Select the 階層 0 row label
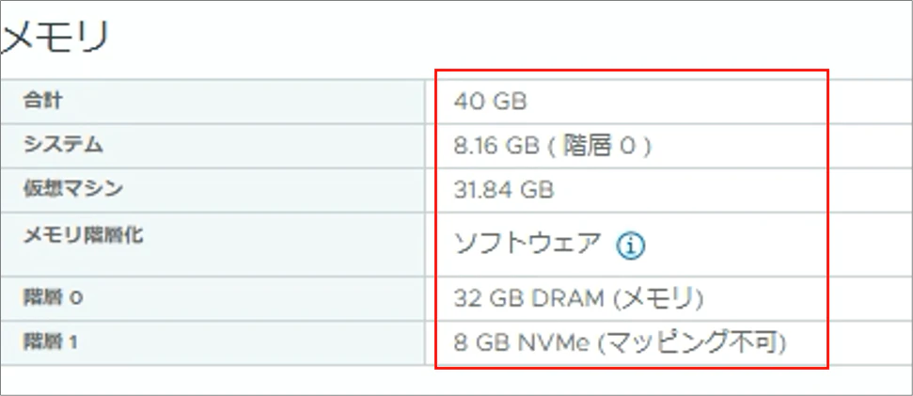The height and width of the screenshot is (396, 913). [x=53, y=298]
